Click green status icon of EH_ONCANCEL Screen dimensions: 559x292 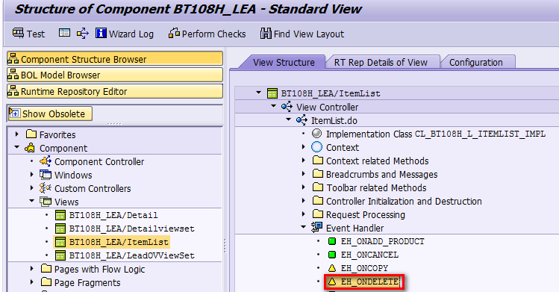coord(332,255)
